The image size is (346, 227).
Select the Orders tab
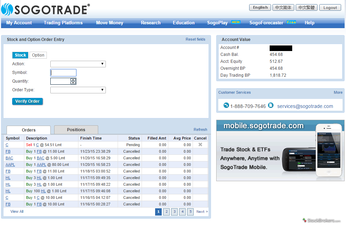[x=29, y=130]
